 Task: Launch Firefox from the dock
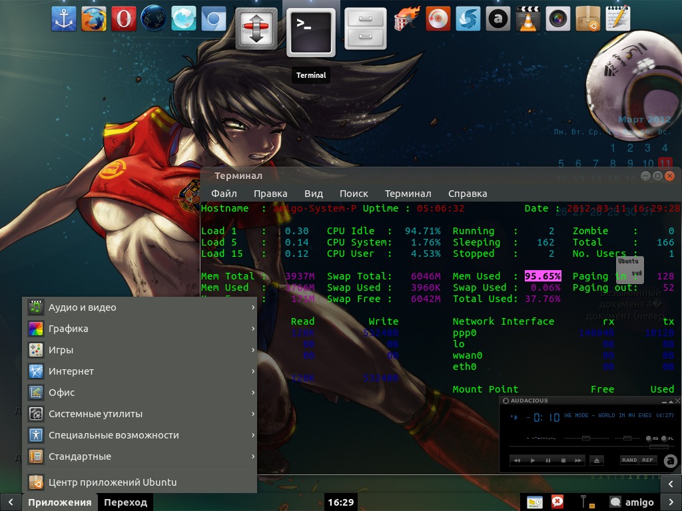93,19
